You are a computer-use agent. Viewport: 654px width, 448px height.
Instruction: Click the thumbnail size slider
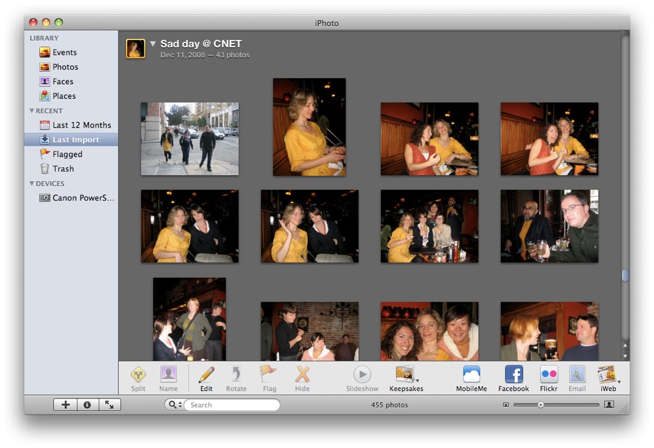pyautogui.click(x=541, y=405)
